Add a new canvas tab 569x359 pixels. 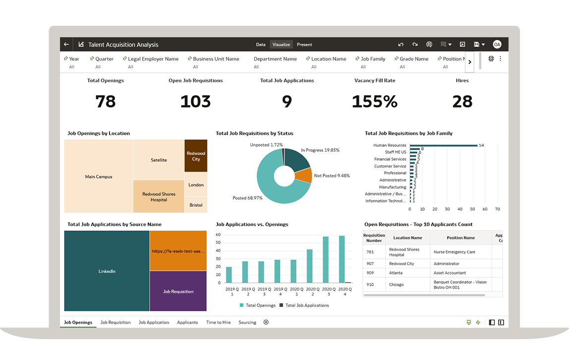pos(266,322)
